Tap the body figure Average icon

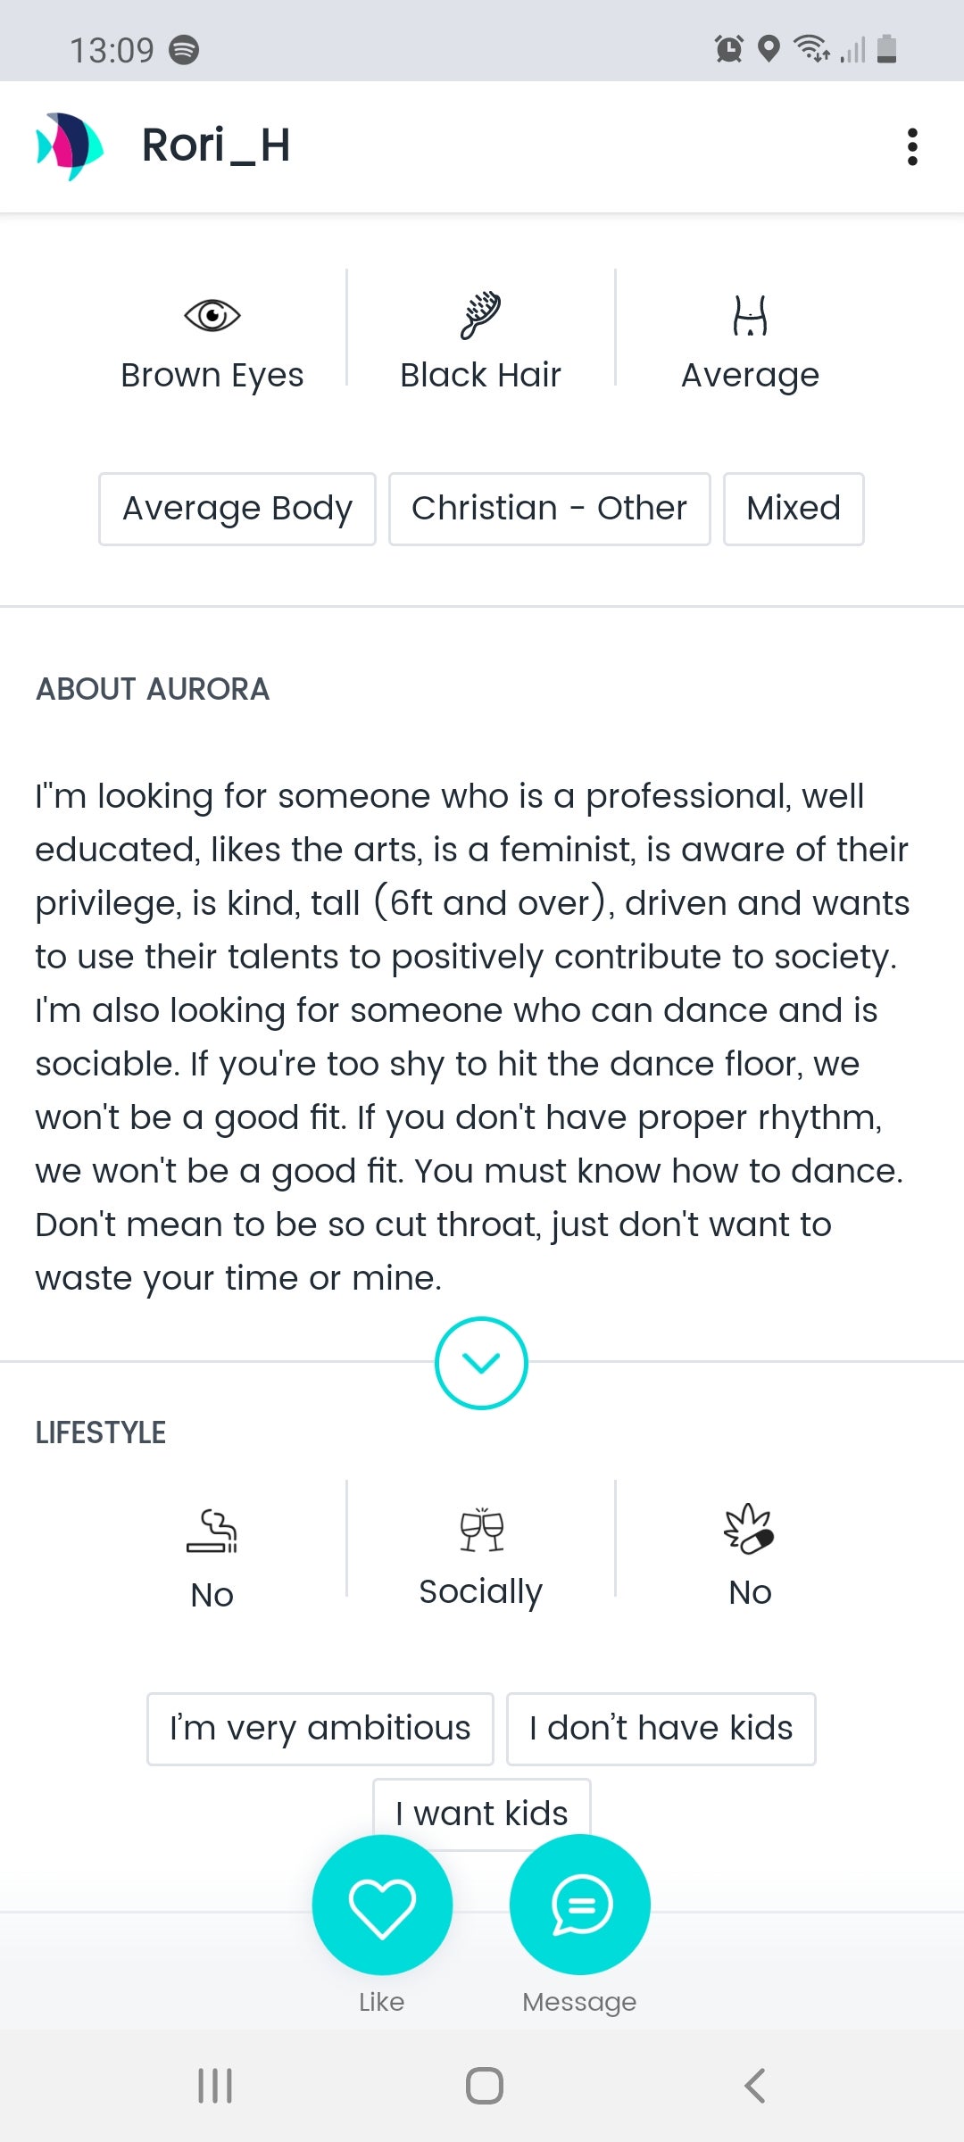coord(750,316)
